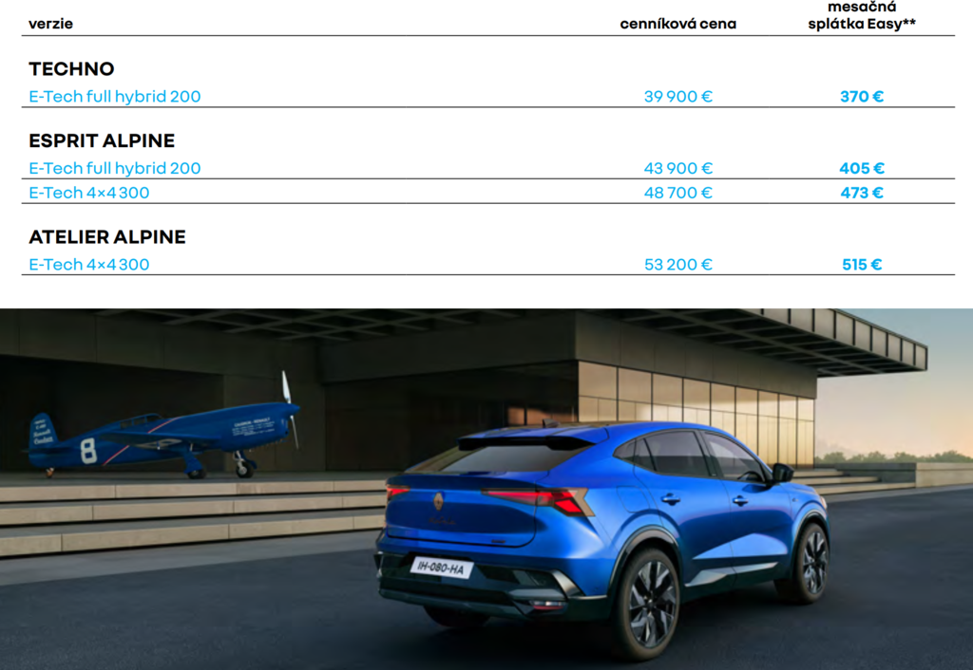Screen dimensions: 973x670
Task: Select the 515 € monthly payment
Action: point(862,265)
